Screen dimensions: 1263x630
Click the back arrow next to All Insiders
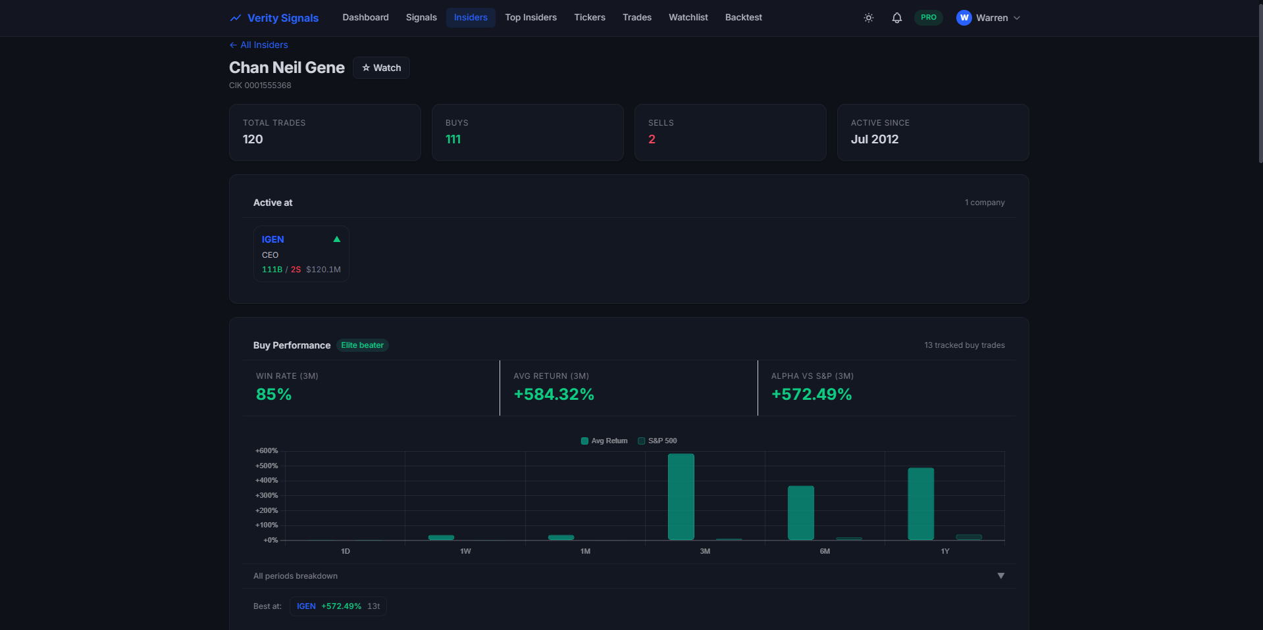pos(233,45)
